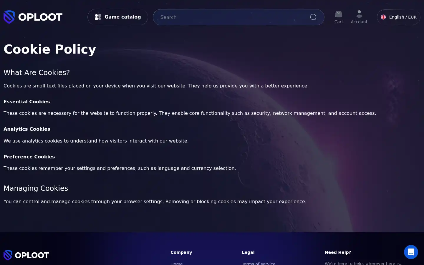Click the Cookie Policy heading

click(x=50, y=49)
